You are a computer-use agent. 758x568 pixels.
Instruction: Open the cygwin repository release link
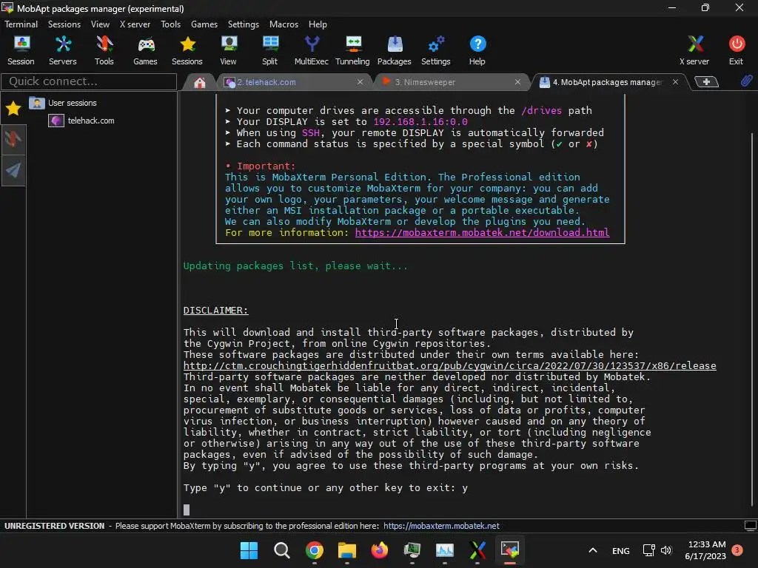(449, 365)
